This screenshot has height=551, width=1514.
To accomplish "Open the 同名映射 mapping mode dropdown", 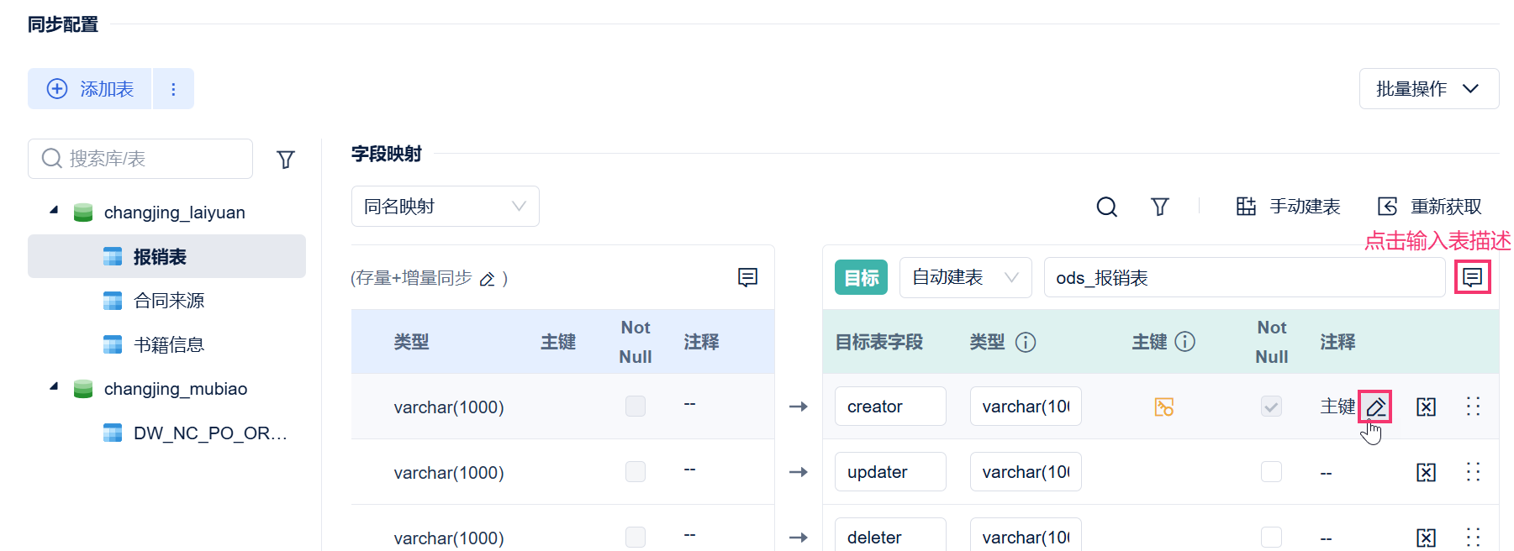I will pos(445,207).
